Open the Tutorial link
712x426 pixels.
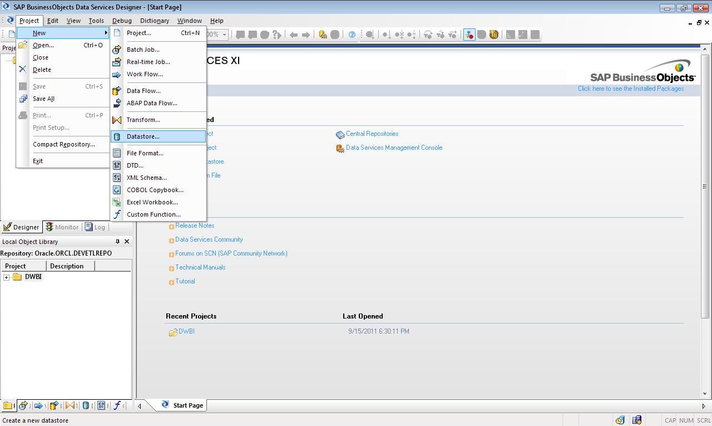point(185,281)
